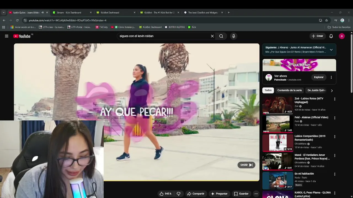Like the video with thumbs up
Viewport: 353px width, 198px height.
tap(165, 194)
